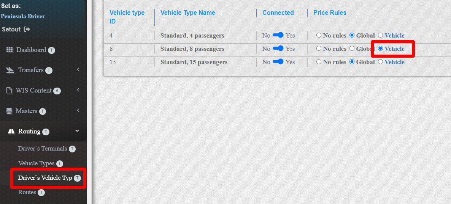Toggle Connected switch for 15 passengers row
This screenshot has height=204, width=451.
(x=278, y=62)
